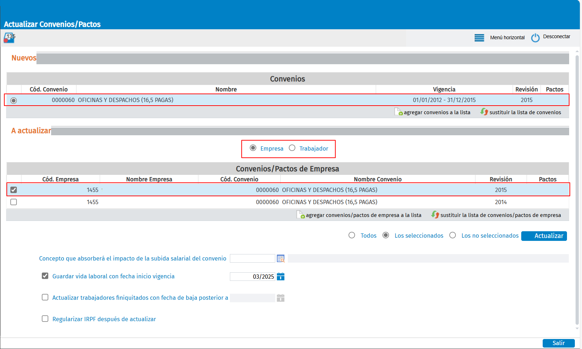Click the Nombre Convenio column header

(378, 179)
